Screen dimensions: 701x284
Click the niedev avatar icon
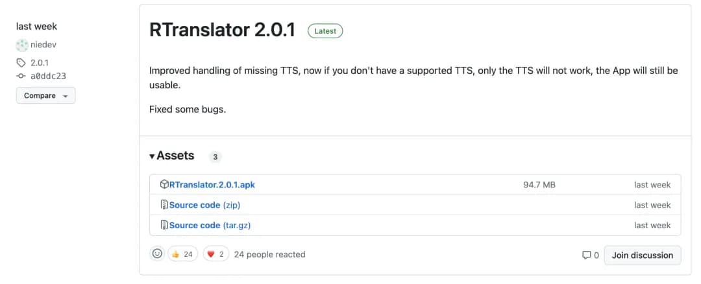22,45
